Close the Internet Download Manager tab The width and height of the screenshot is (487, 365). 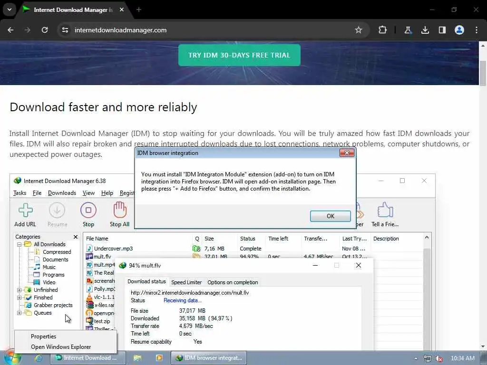pos(122,10)
